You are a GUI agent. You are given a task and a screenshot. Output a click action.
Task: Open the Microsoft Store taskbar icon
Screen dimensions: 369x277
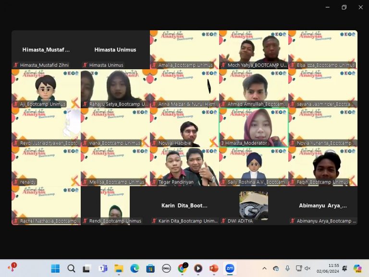[150, 268]
